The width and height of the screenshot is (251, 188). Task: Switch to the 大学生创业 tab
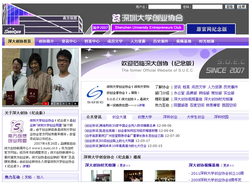(x=195, y=117)
